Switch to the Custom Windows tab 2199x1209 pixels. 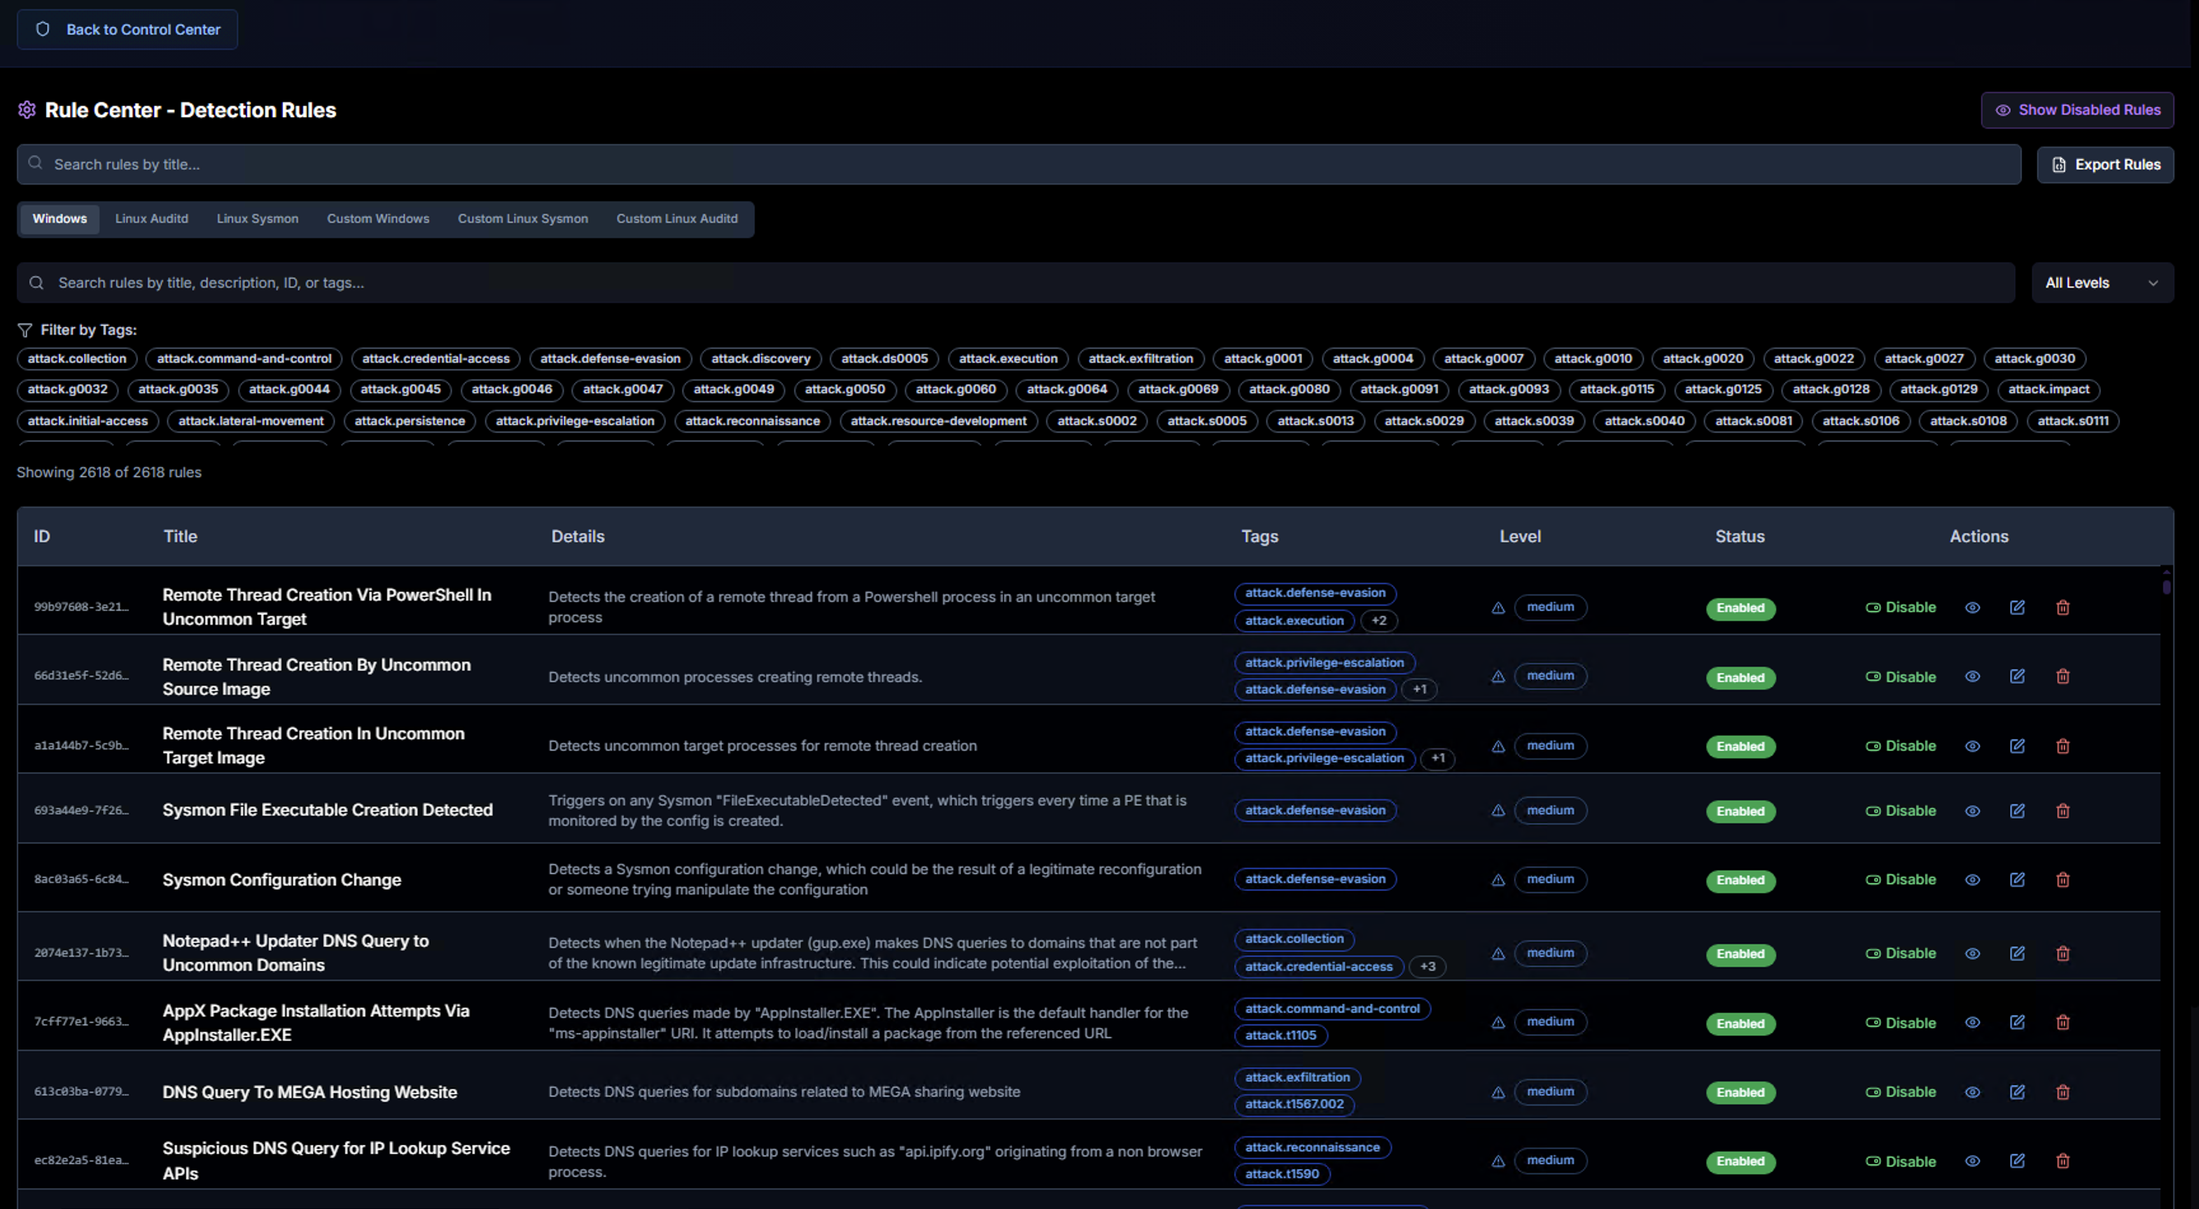click(x=377, y=219)
